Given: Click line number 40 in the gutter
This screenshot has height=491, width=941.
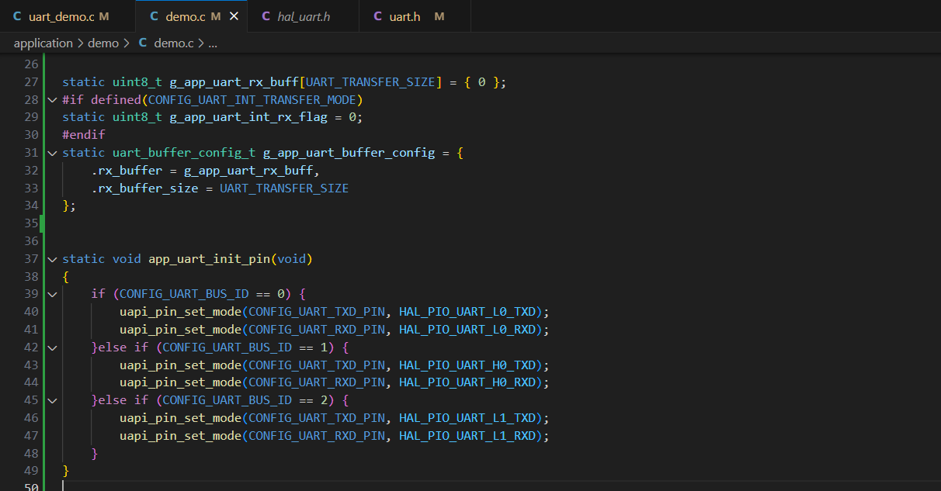Looking at the screenshot, I should coord(31,312).
